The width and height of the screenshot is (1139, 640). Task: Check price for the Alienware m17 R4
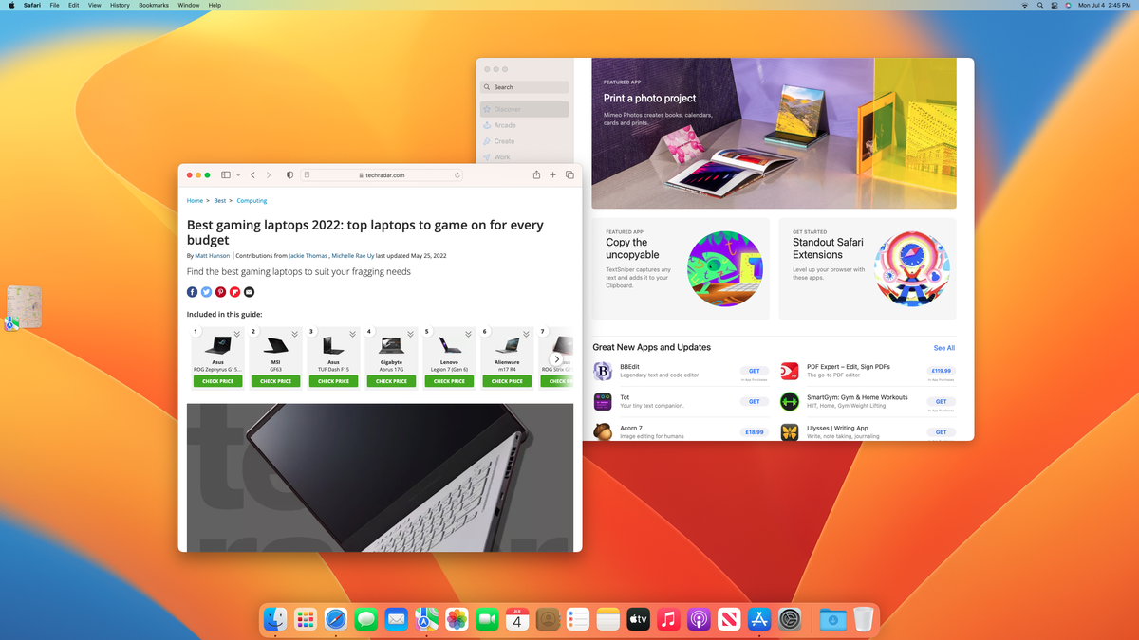point(507,380)
